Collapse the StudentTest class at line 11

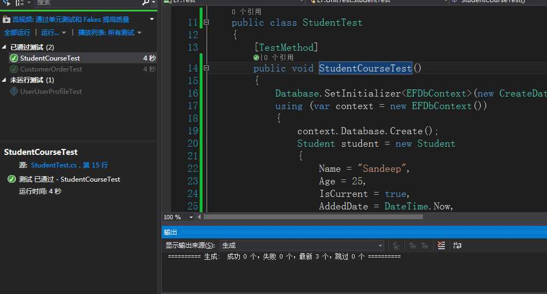point(206,22)
